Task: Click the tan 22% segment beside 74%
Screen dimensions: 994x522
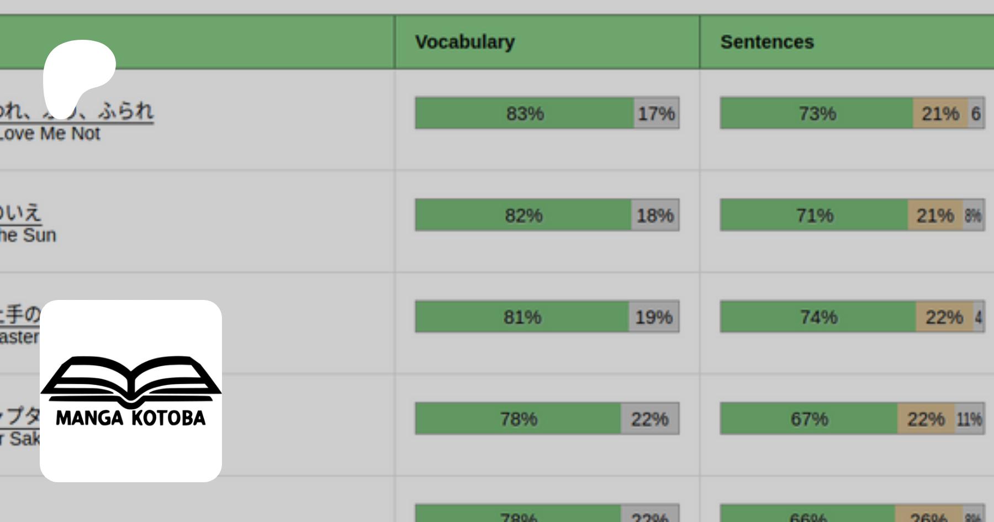Action: point(944,317)
